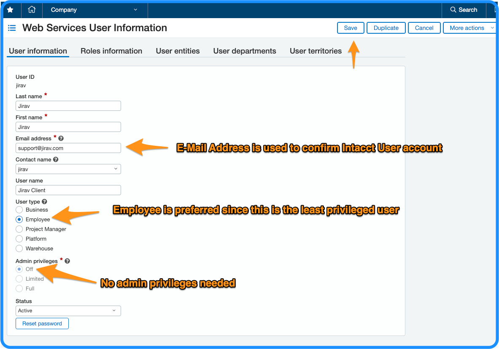Click the Reset password button
Image resolution: width=499 pixels, height=349 pixels.
42,324
